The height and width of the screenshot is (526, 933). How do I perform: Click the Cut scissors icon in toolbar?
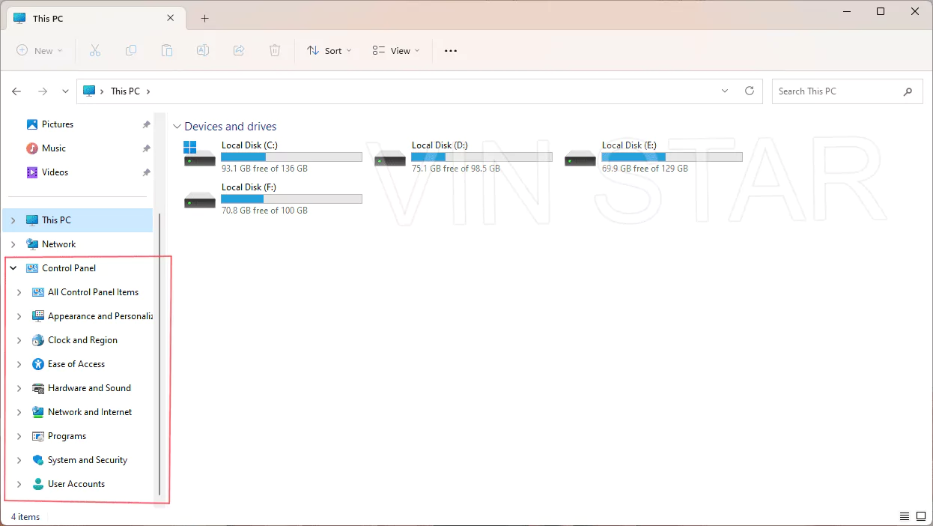pyautogui.click(x=95, y=50)
